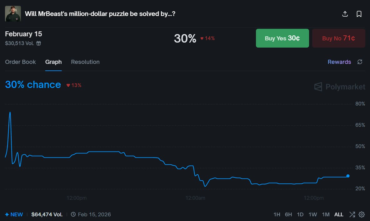Click Buy Yes 30¢ button
Viewport: 370px width, 221px height.
282,38
